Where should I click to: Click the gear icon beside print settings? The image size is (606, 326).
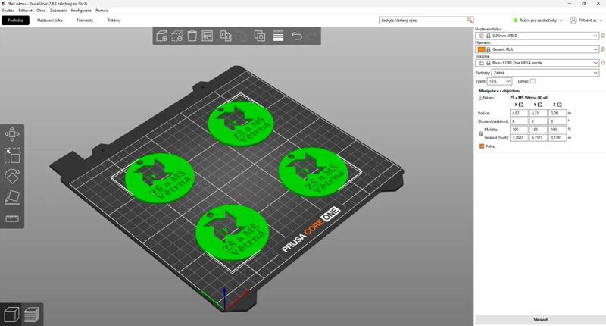[602, 36]
